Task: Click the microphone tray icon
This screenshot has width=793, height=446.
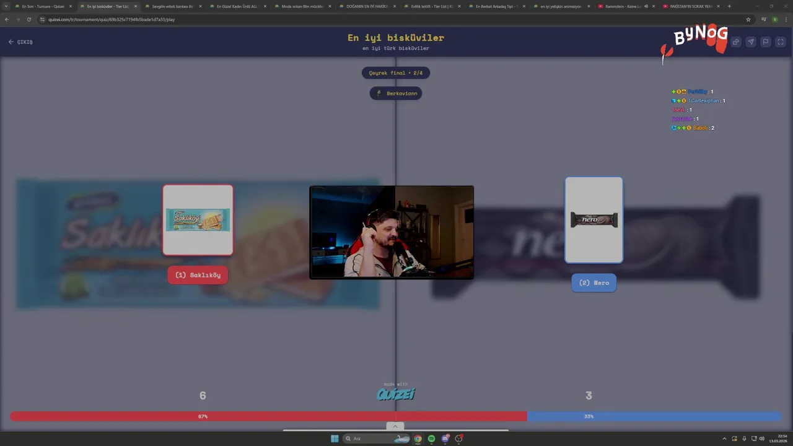Action: pos(744,439)
